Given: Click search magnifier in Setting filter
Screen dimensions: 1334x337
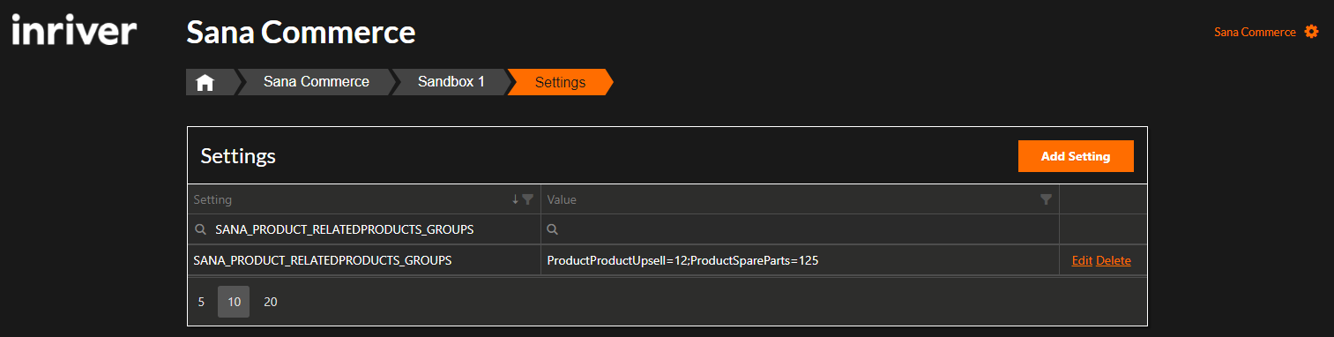Looking at the screenshot, I should (200, 229).
